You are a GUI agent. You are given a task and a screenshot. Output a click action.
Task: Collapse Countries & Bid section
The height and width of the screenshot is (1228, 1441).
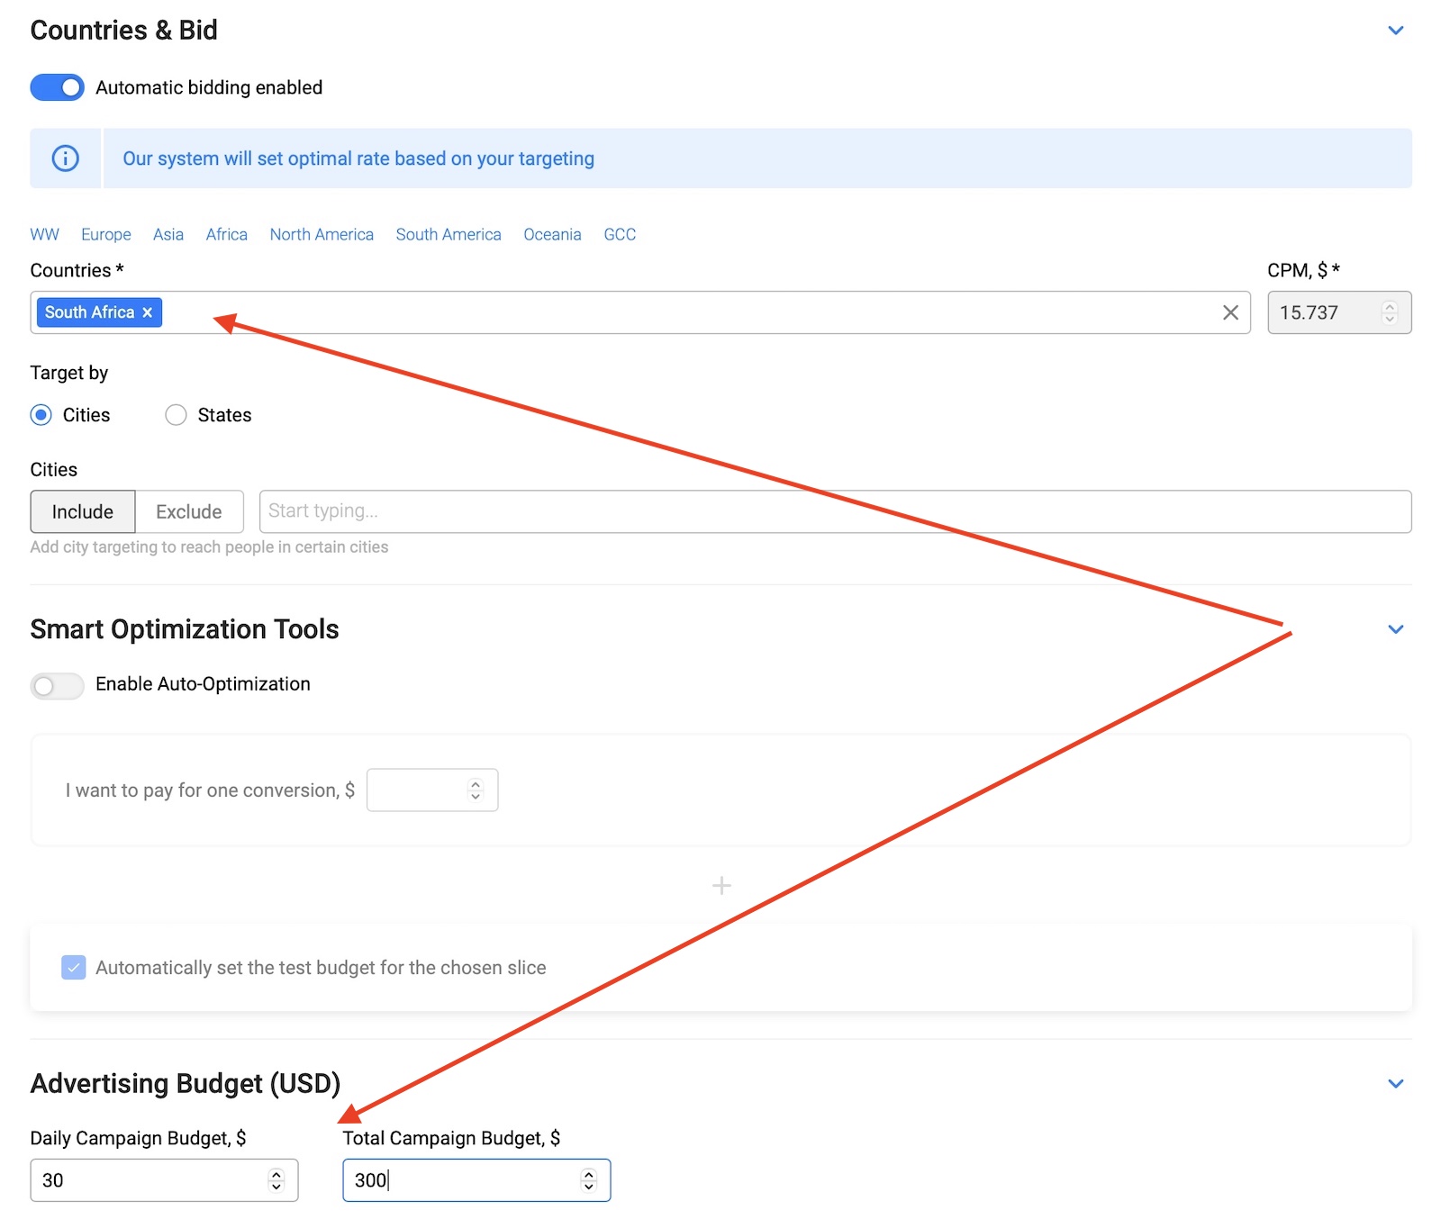[x=1396, y=31]
